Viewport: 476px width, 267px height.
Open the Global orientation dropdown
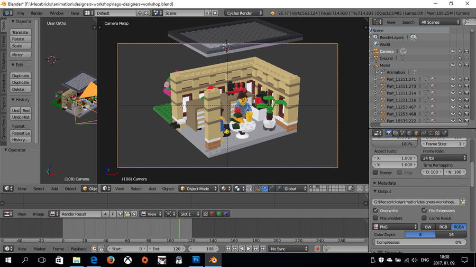click(295, 188)
